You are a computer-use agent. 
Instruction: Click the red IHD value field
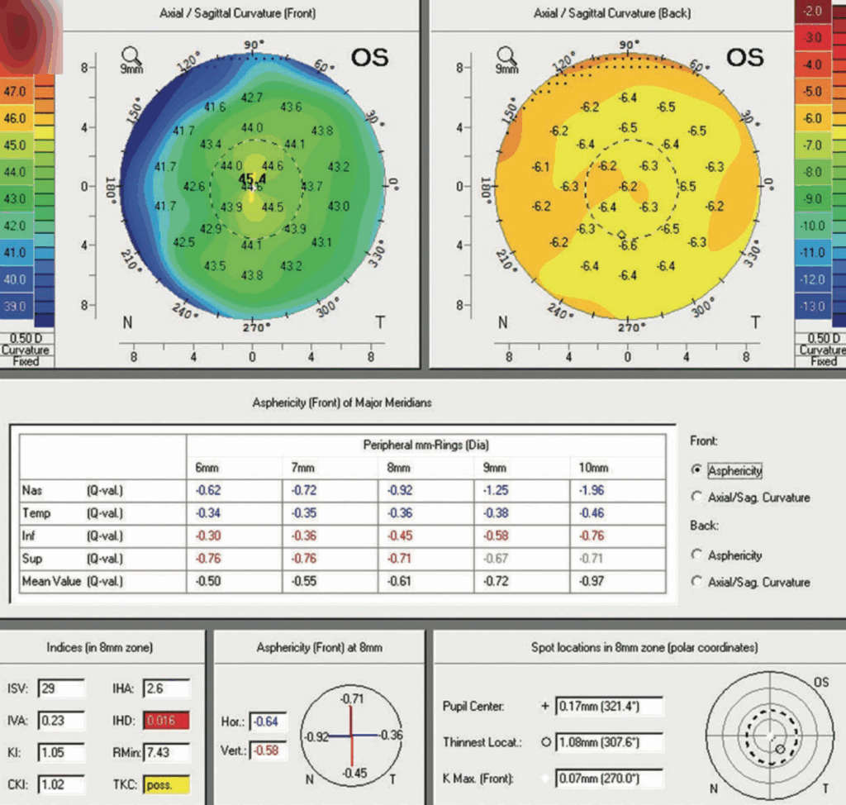tap(165, 721)
